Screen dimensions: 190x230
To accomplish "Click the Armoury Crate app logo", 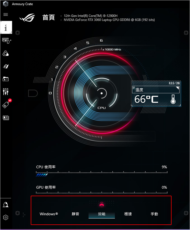I will tap(6, 4).
